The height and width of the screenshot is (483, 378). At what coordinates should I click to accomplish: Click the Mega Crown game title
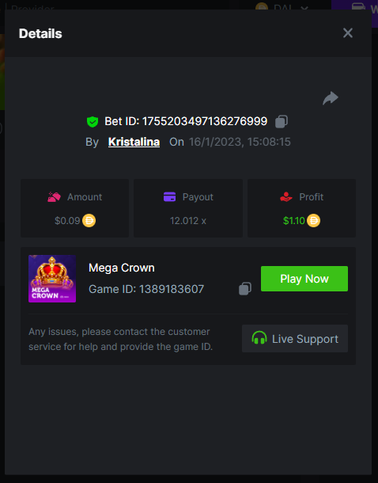point(122,268)
